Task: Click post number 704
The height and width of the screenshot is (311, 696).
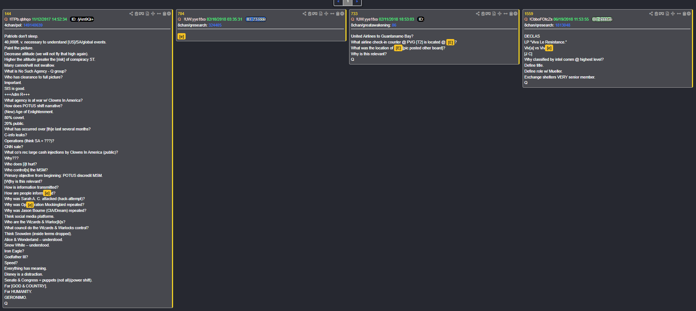Action: coord(181,14)
